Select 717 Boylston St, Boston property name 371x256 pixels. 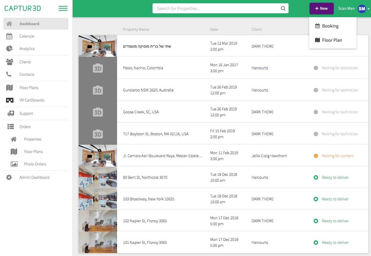(x=156, y=134)
